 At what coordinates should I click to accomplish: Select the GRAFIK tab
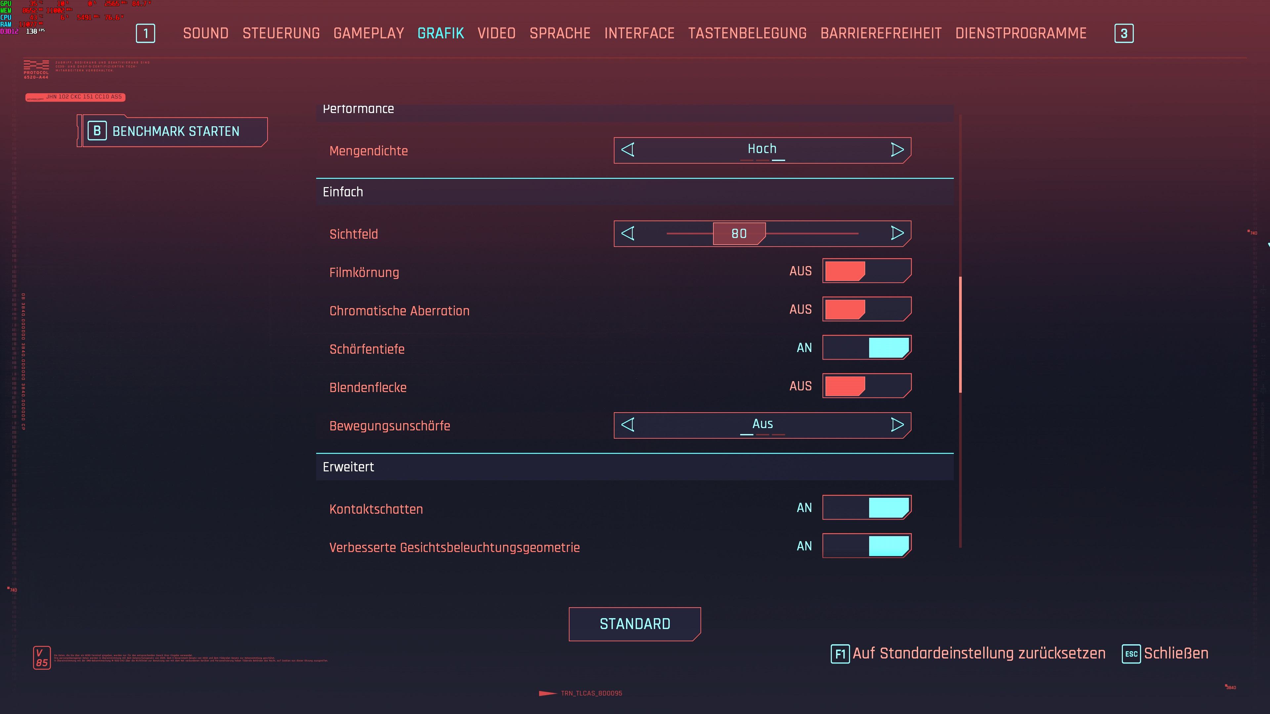point(441,33)
